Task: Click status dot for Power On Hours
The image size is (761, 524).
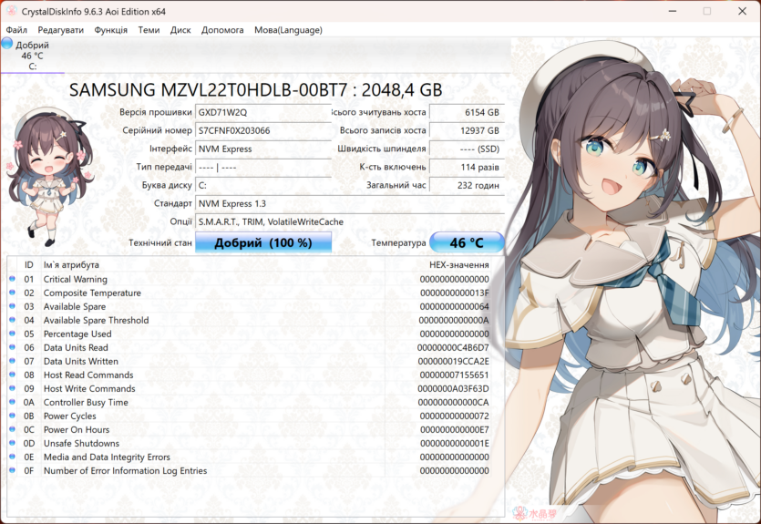Action: (x=12, y=429)
